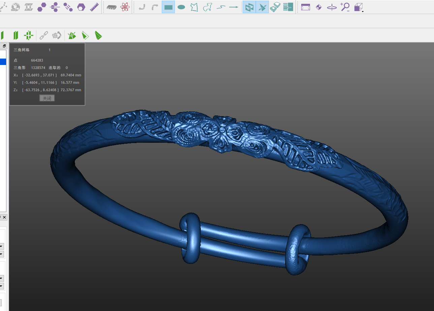434x311 pixels.
Task: Click the restore icon of the left panel
Action: (x=4, y=46)
